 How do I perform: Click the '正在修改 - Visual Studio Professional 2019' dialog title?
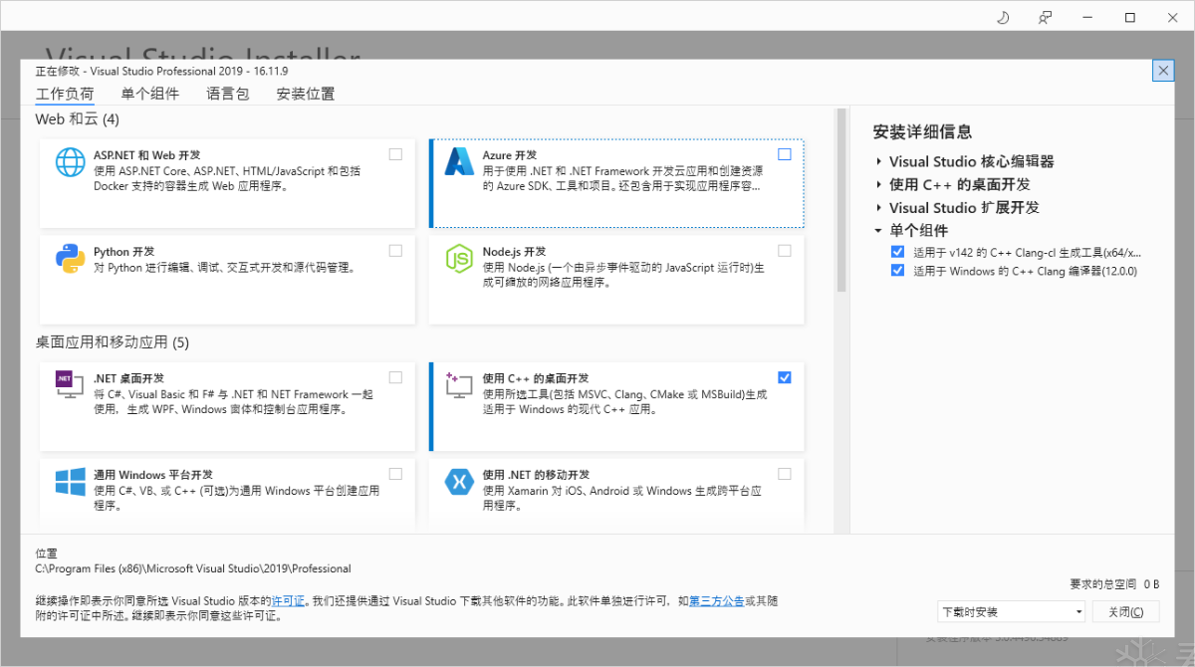coord(161,72)
